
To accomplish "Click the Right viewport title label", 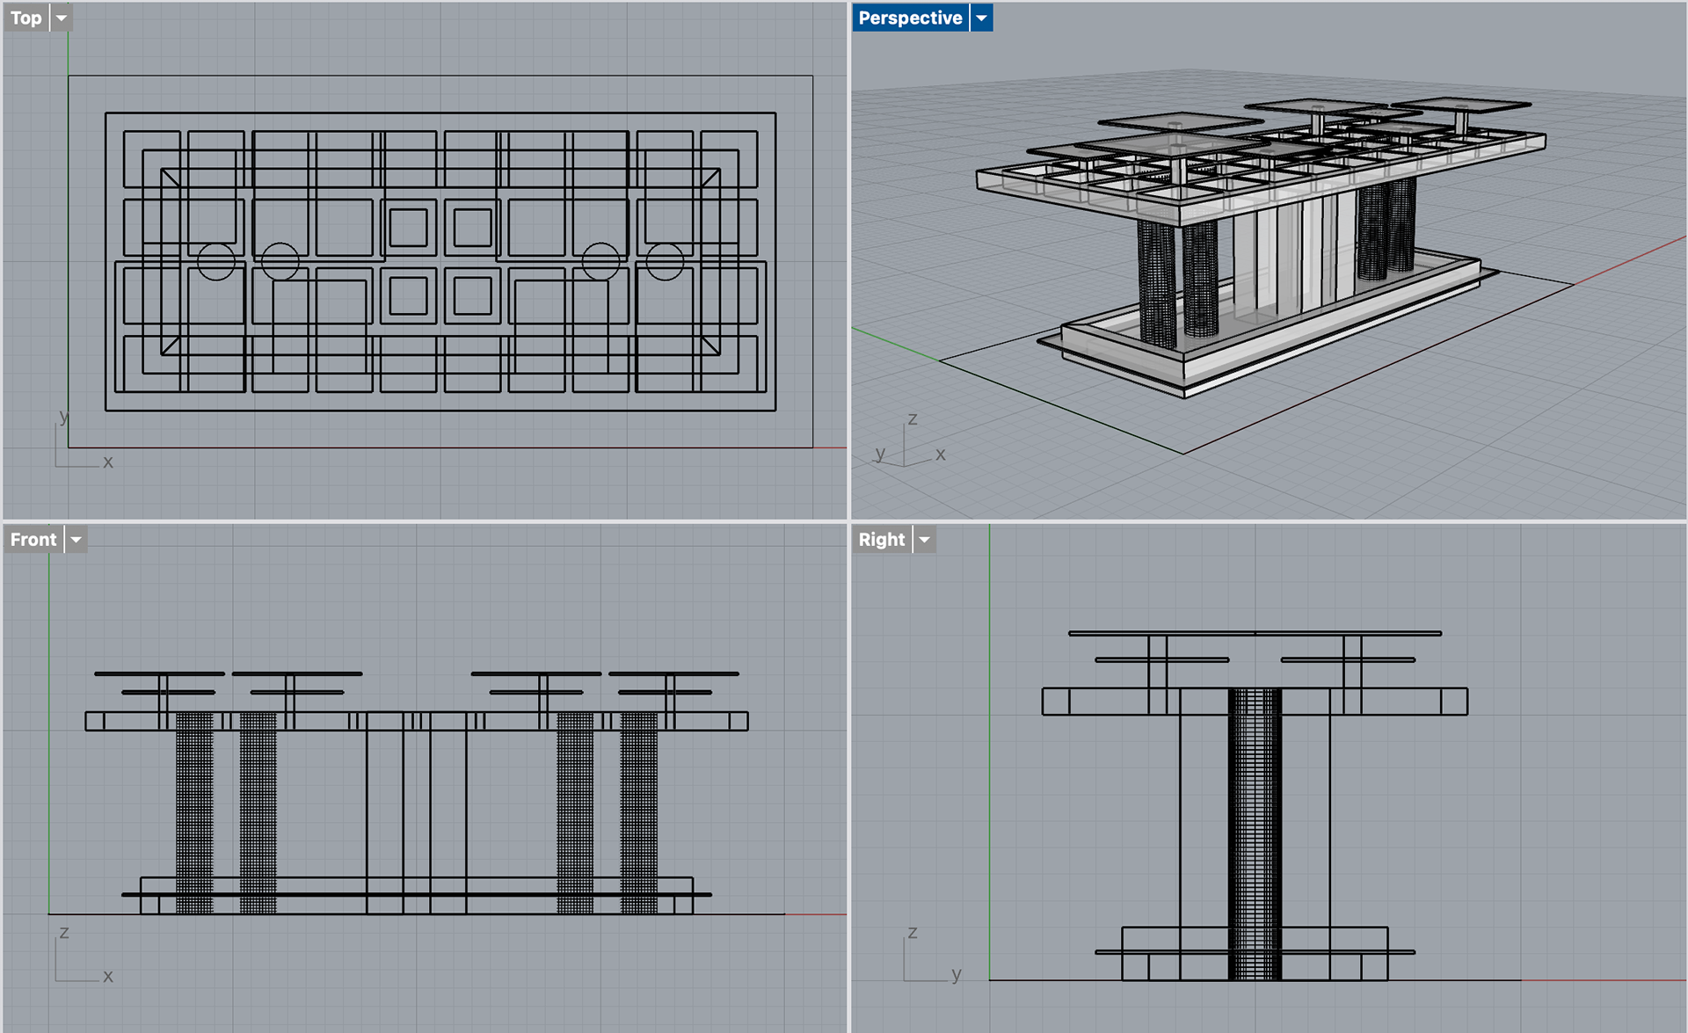I will [881, 539].
